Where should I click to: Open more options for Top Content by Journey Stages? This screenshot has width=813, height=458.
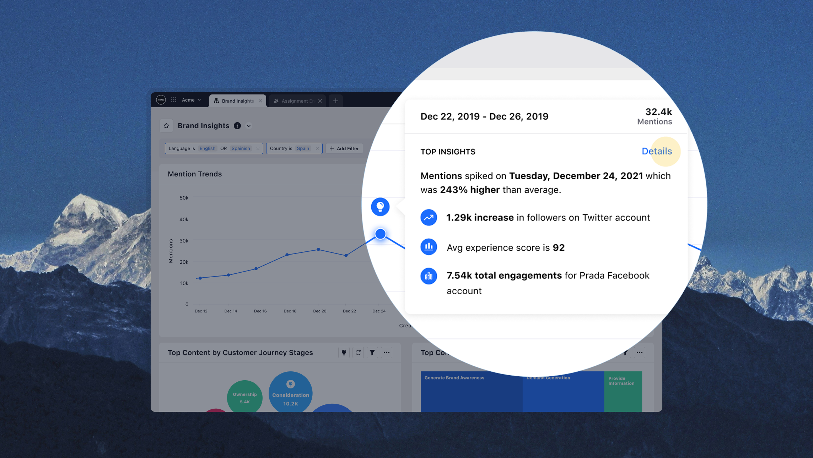click(x=387, y=352)
